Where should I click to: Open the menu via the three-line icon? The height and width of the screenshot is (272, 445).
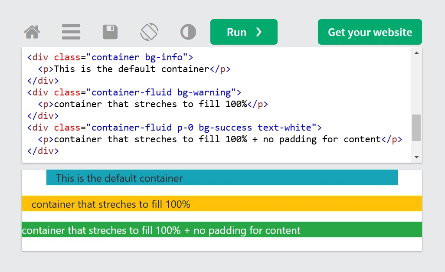click(x=71, y=32)
